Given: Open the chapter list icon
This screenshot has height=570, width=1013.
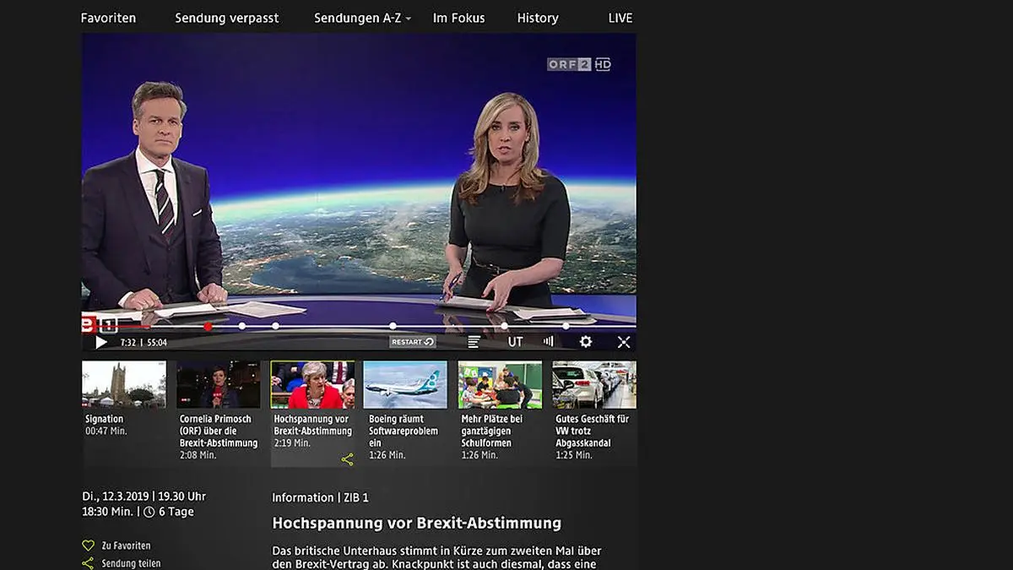Looking at the screenshot, I should (x=474, y=342).
